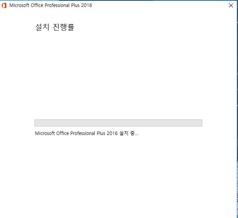238x218 pixels.
Task: Select the '설치 진행률' heading text
Action: click(x=55, y=27)
